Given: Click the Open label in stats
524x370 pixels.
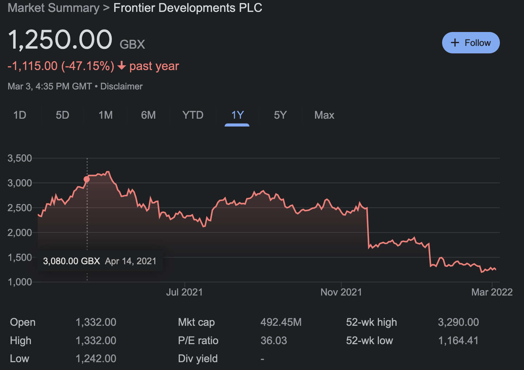Looking at the screenshot, I should pyautogui.click(x=23, y=322).
